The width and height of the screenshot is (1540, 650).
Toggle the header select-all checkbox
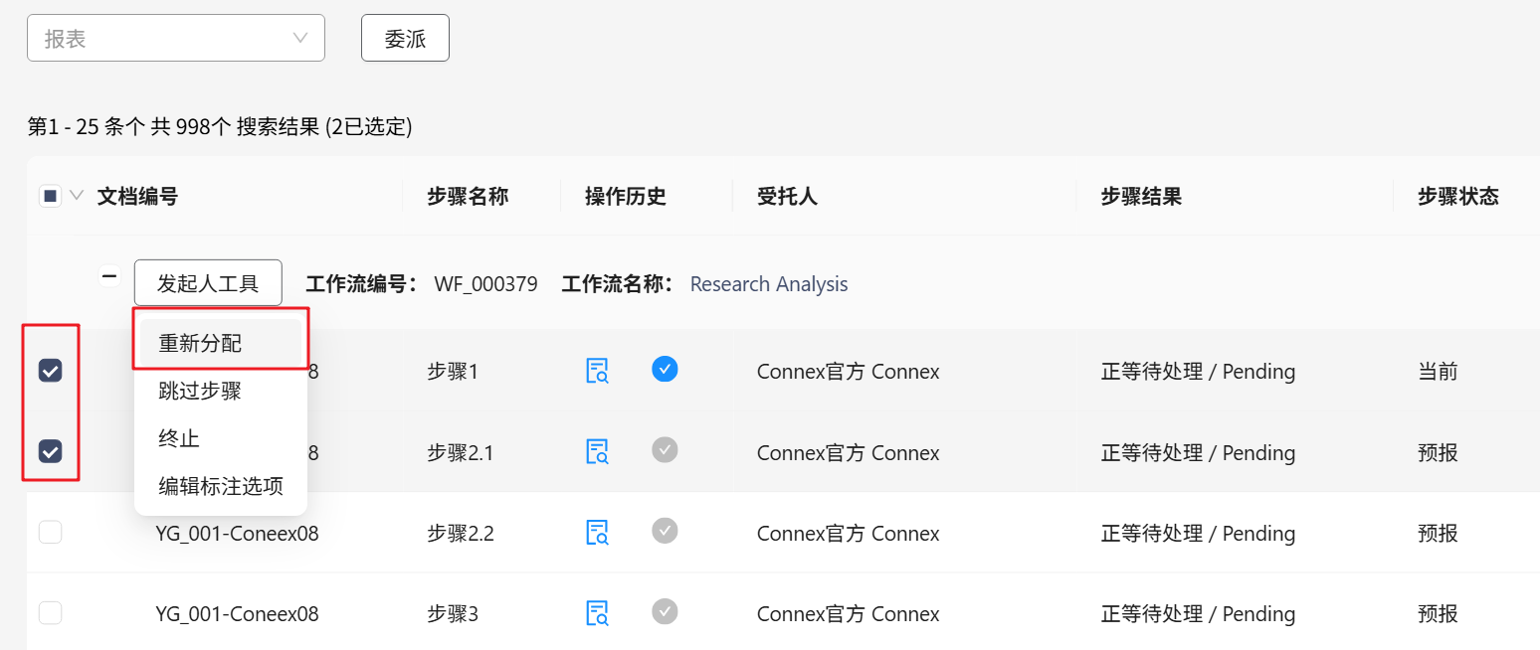(50, 196)
